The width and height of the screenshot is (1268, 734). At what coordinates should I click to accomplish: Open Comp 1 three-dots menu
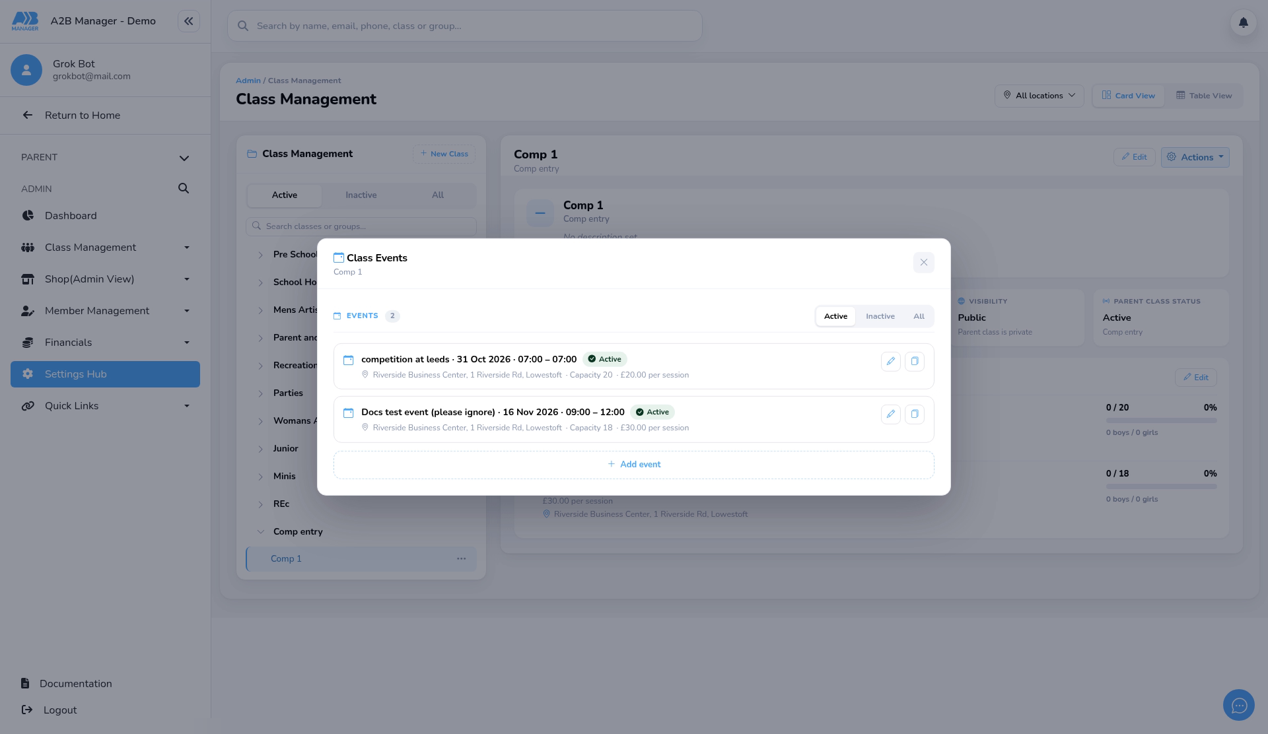point(461,559)
